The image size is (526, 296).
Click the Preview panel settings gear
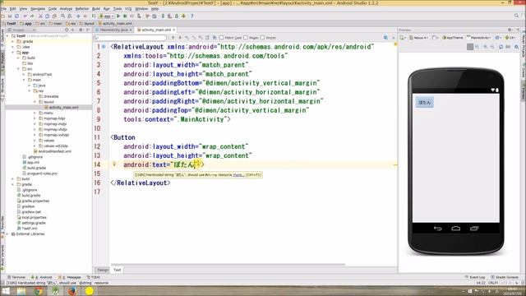(x=510, y=30)
